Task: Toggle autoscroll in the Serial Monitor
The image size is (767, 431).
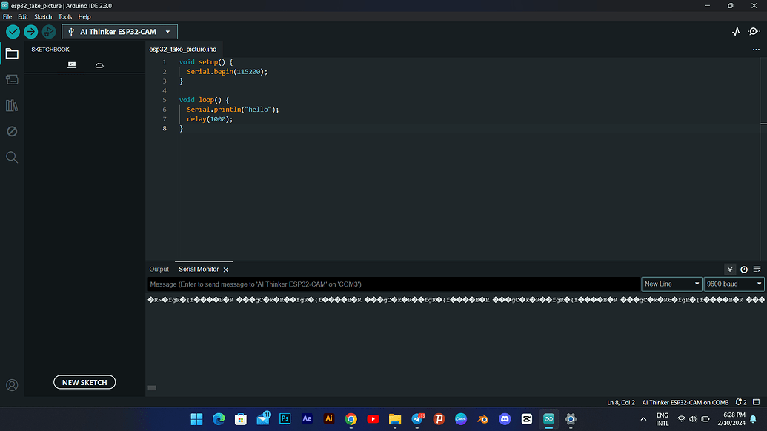Action: coord(730,269)
